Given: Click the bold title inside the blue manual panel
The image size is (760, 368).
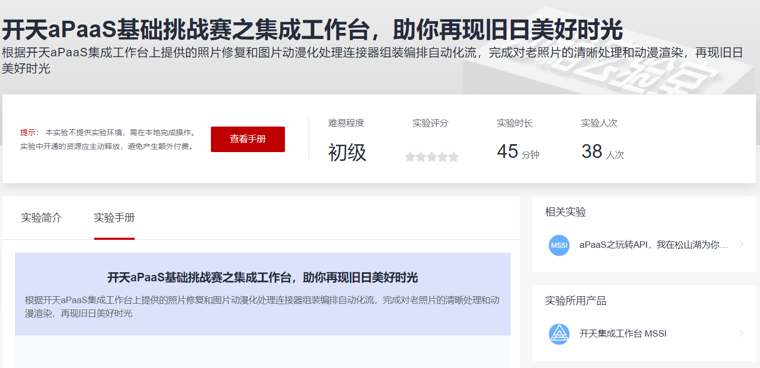Looking at the screenshot, I should click(x=263, y=278).
